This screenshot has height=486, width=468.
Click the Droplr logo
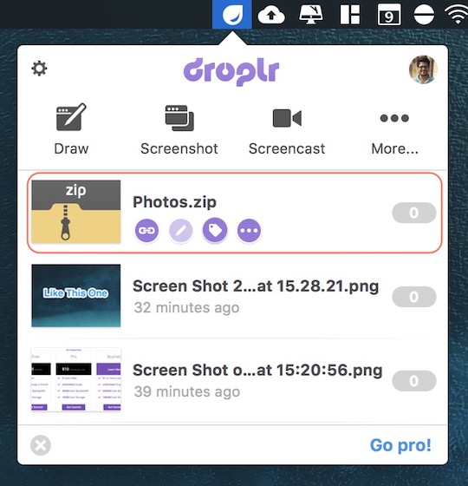(x=231, y=71)
